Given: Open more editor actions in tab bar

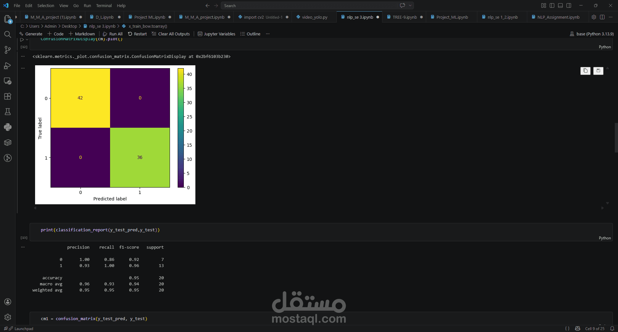Looking at the screenshot, I should [x=611, y=17].
